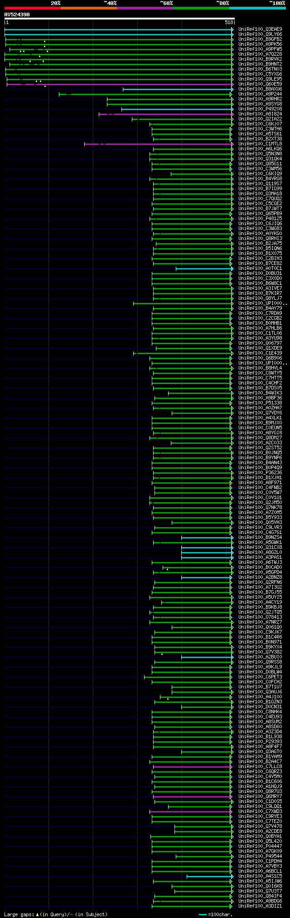Image resolution: width=290 pixels, height=918 pixels.
Task: Open hit UniRef100_Q3EAE9
Action: pyautogui.click(x=260, y=29)
